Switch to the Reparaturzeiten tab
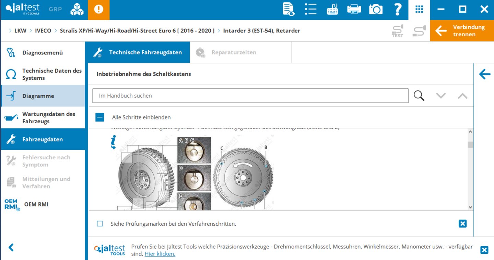This screenshot has height=260, width=494. (240, 52)
